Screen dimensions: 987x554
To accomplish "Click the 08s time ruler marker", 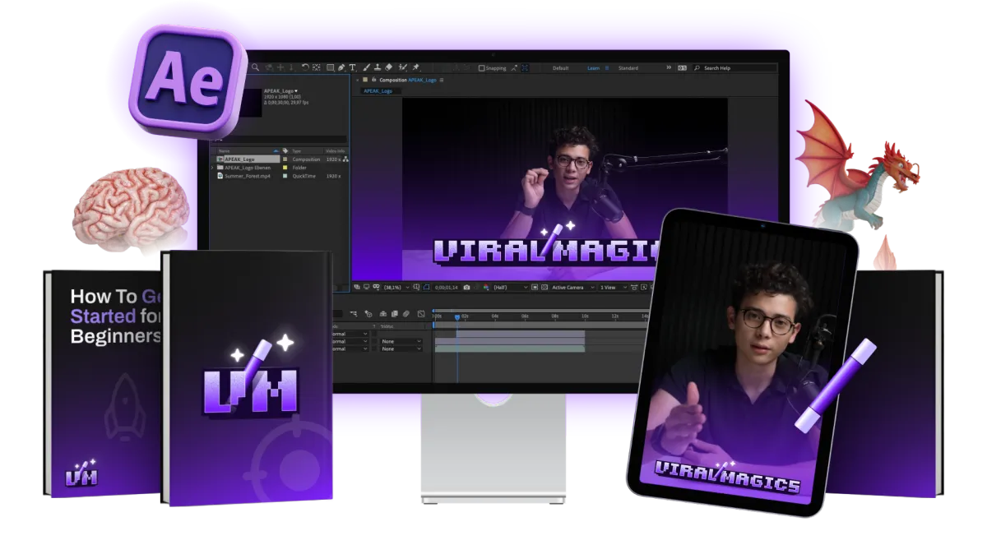I will [x=555, y=316].
